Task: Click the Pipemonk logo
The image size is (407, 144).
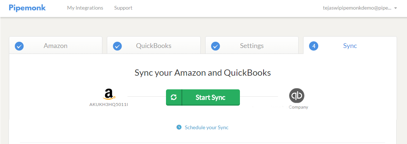Action: (x=27, y=8)
